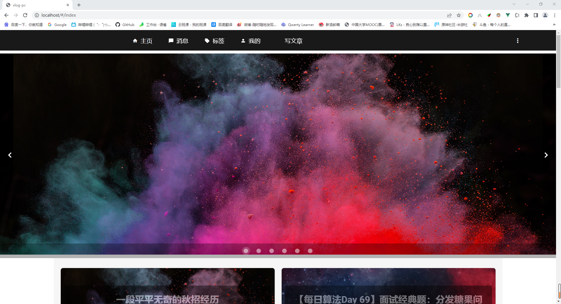The height and width of the screenshot is (304, 561).
Task: Open the 百度翻译 bookmark
Action: pos(222,25)
